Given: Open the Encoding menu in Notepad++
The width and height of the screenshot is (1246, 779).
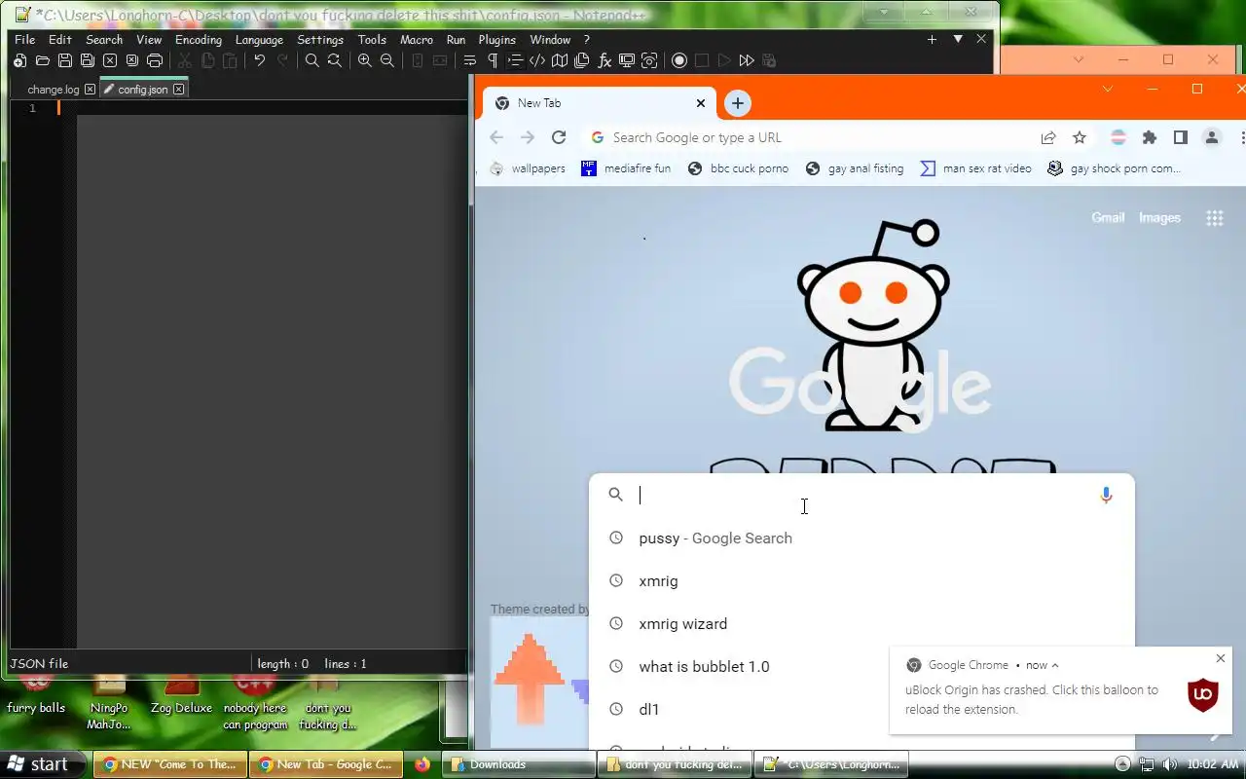Looking at the screenshot, I should click(199, 40).
